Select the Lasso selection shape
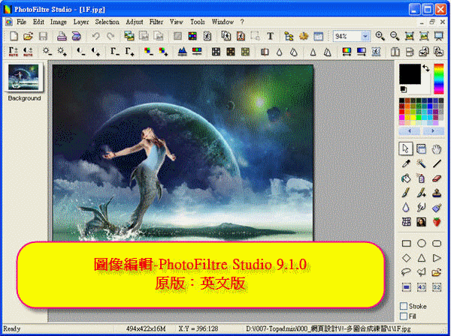This screenshot has width=451, height=336. pos(406,271)
